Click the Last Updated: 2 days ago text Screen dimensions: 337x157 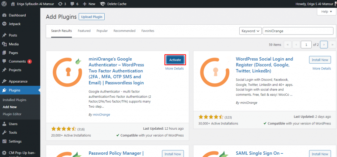click(x=312, y=117)
